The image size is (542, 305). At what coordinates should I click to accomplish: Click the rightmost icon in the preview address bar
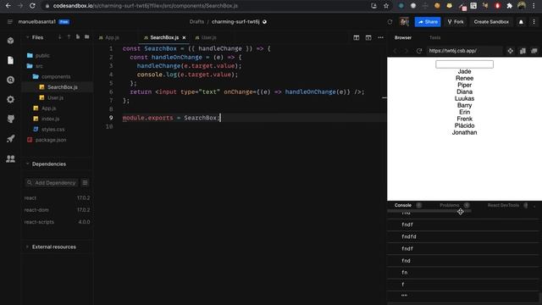click(534, 51)
